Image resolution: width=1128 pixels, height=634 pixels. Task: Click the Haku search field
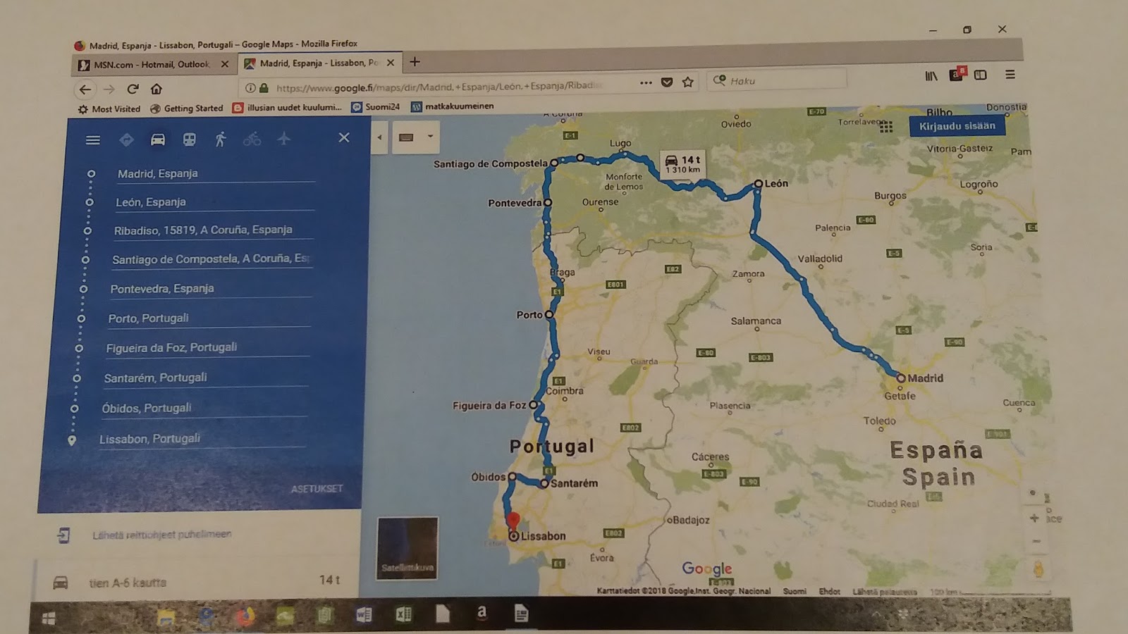778,80
